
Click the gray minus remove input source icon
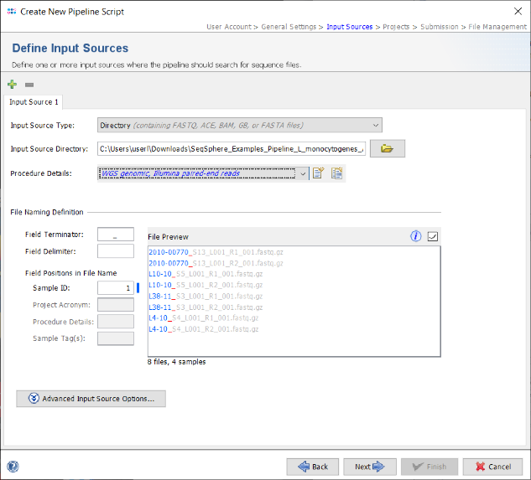(x=29, y=85)
